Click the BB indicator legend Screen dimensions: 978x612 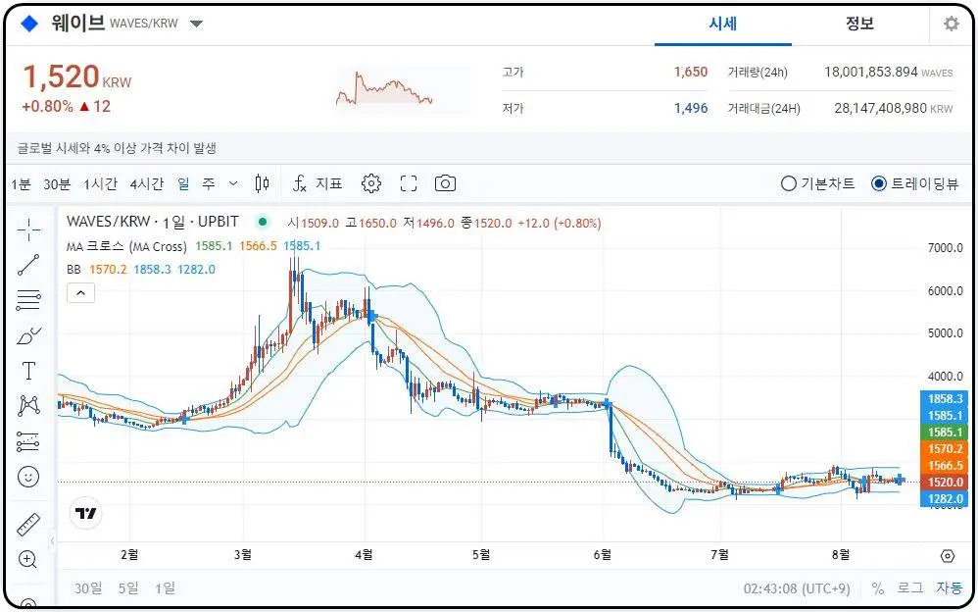[73, 269]
